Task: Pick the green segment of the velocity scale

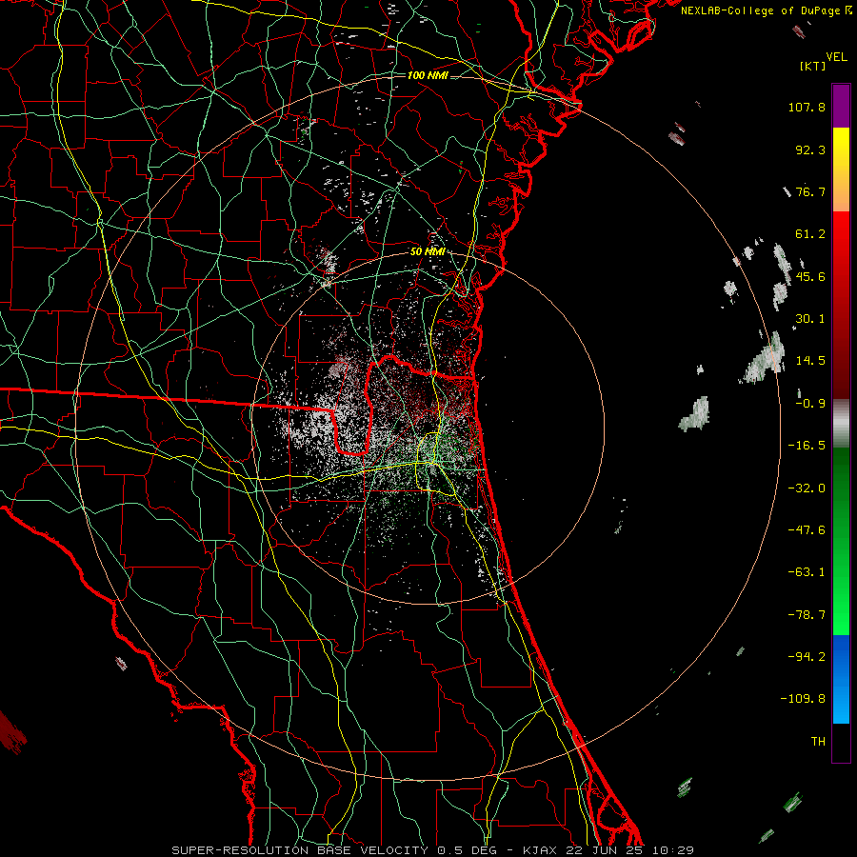Action: pyautogui.click(x=841, y=541)
